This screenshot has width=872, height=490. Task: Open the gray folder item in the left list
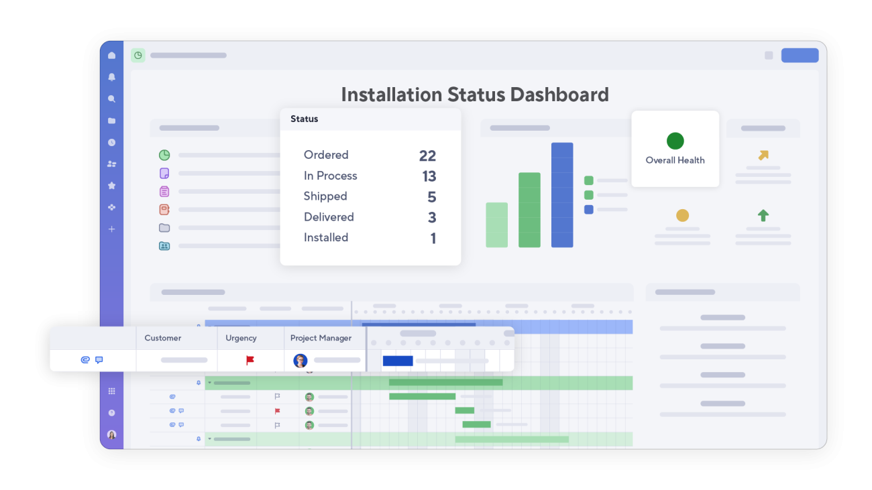[x=164, y=228]
